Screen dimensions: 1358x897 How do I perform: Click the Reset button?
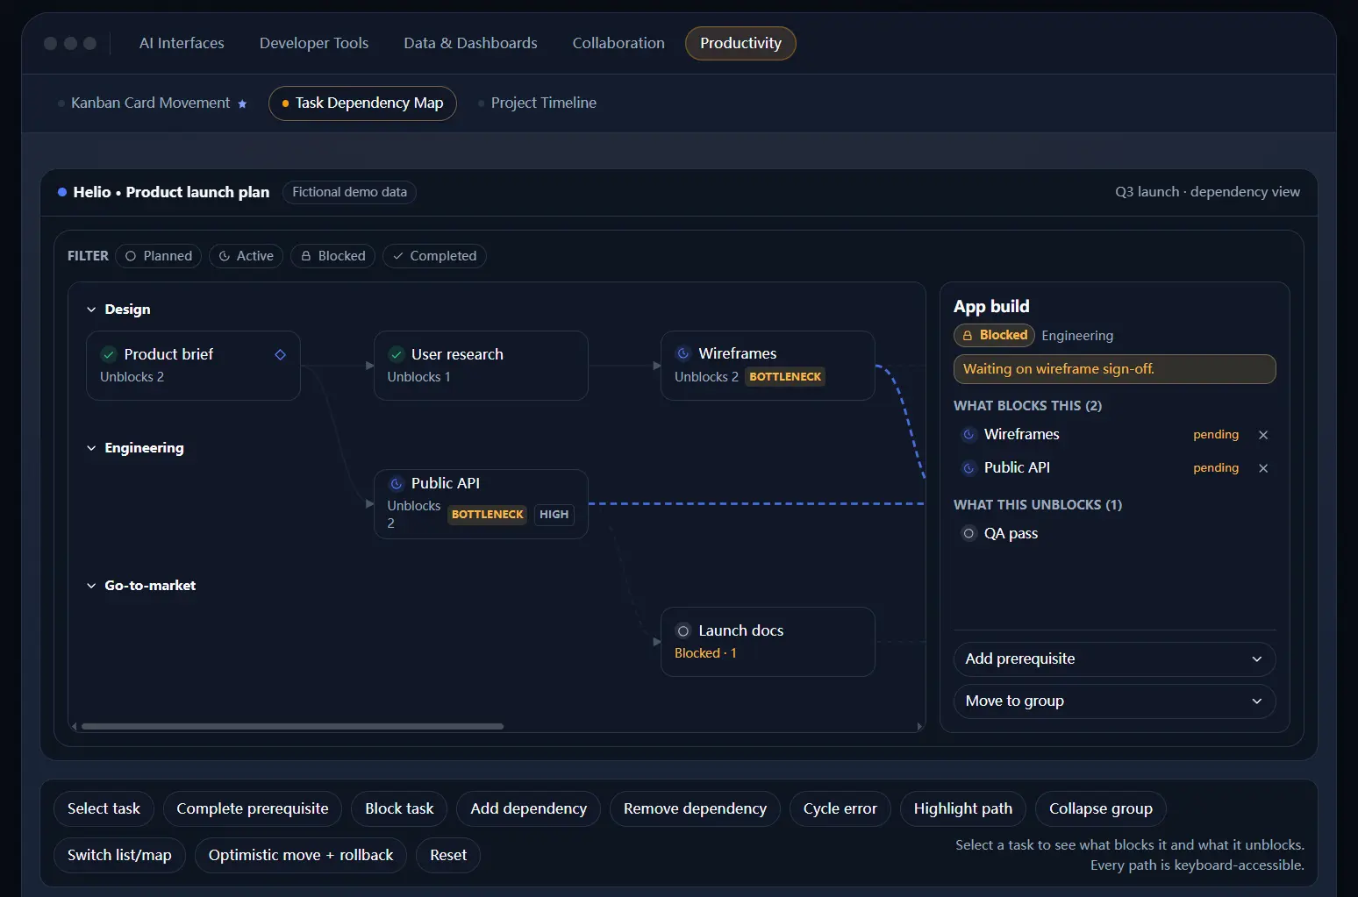pyautogui.click(x=448, y=855)
